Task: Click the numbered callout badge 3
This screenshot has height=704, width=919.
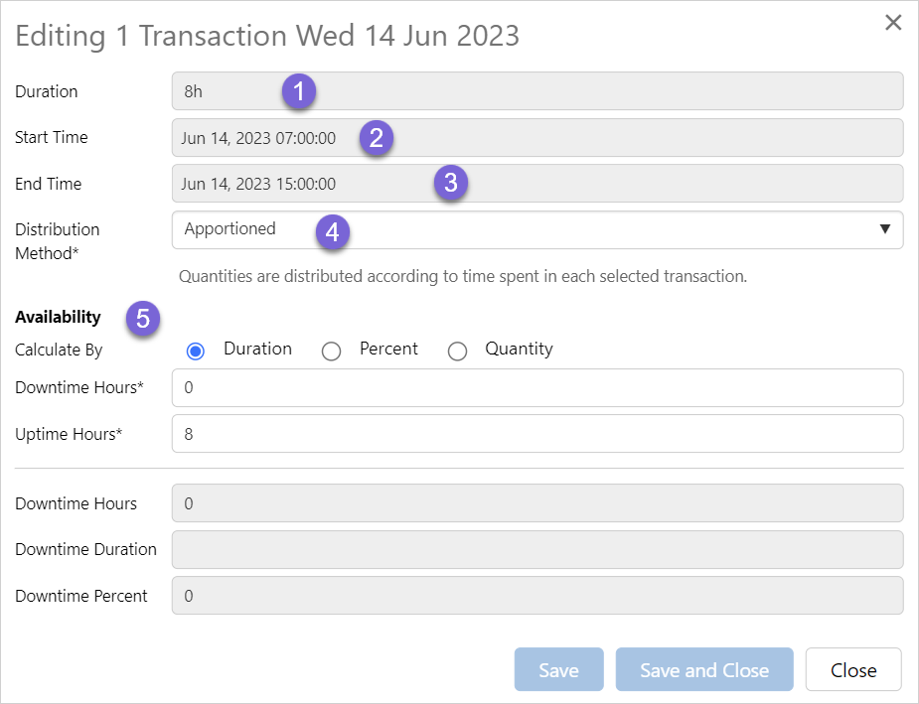Action: pyautogui.click(x=451, y=184)
